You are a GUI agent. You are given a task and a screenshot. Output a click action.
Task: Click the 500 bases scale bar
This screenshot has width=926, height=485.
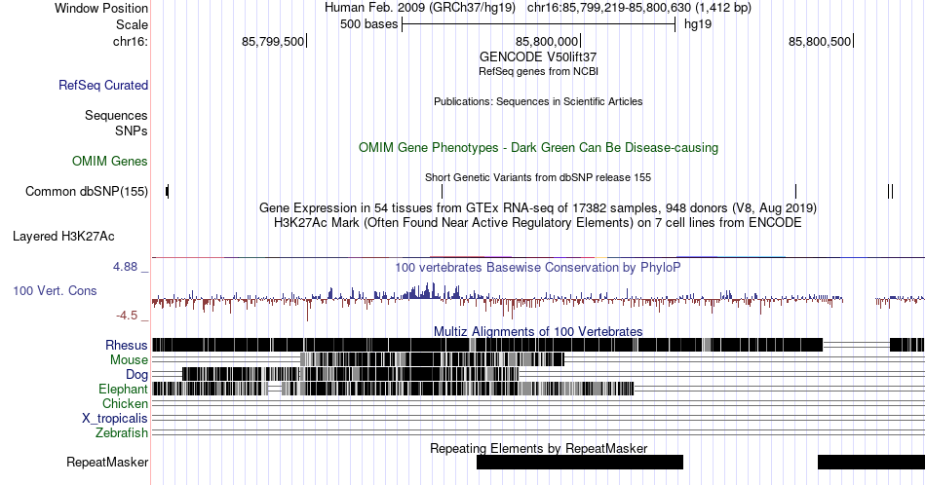click(x=538, y=24)
